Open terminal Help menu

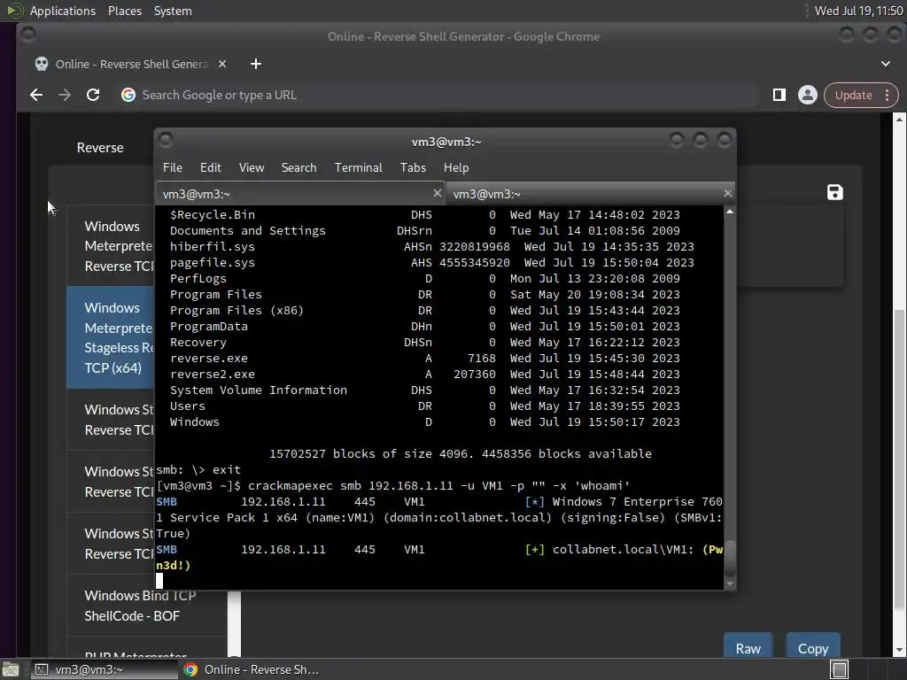pyautogui.click(x=456, y=167)
